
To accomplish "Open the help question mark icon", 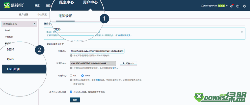I will click(x=238, y=6).
